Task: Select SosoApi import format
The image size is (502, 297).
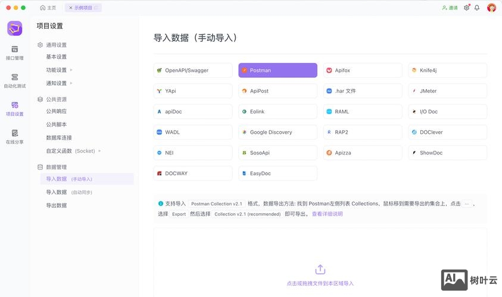Action: [278, 153]
